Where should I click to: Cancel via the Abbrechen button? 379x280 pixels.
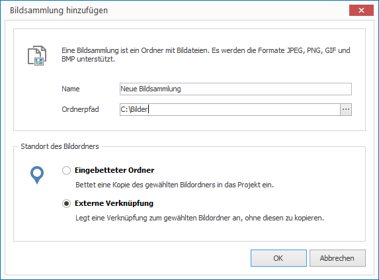click(x=337, y=258)
